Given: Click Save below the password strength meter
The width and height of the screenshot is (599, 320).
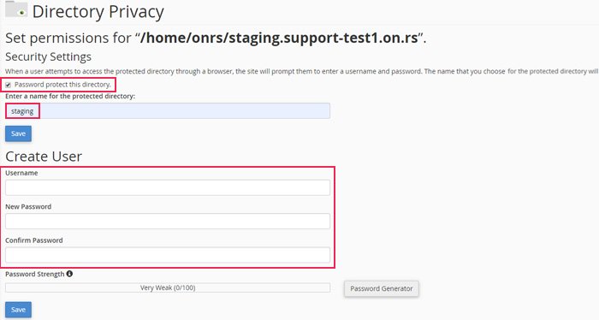Looking at the screenshot, I should coord(18,310).
